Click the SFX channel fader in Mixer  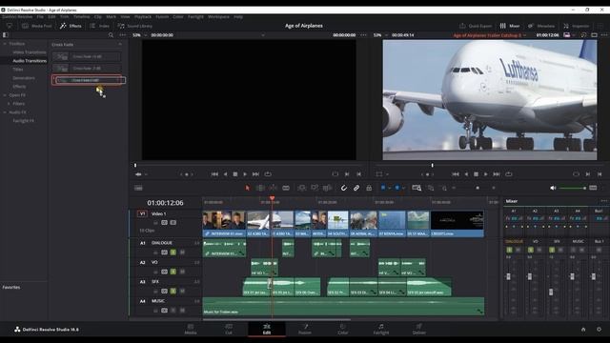point(551,292)
